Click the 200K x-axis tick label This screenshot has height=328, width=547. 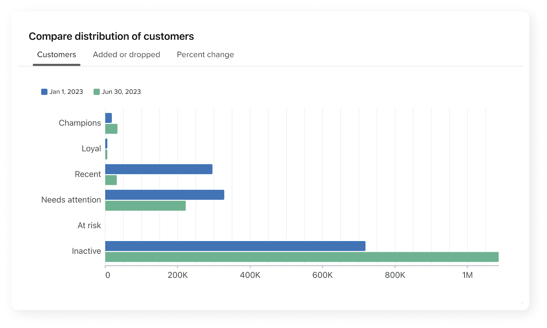[x=178, y=275]
